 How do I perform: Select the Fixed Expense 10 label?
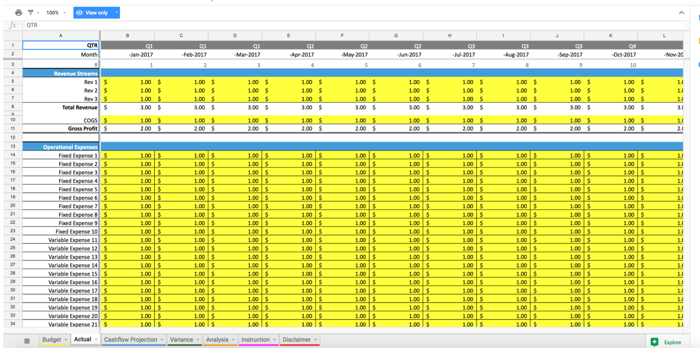61,231
